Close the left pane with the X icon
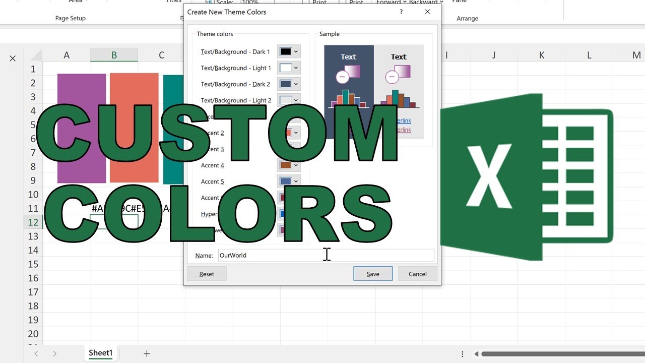Screen dimensions: 645x363 [13, 58]
